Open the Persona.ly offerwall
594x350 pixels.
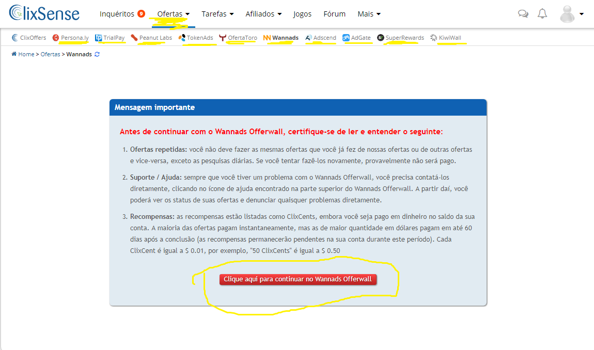coord(71,38)
